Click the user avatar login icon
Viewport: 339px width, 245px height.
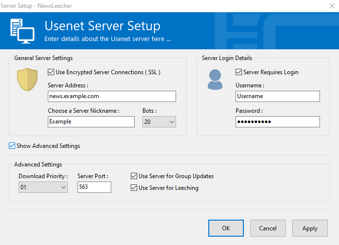[215, 80]
